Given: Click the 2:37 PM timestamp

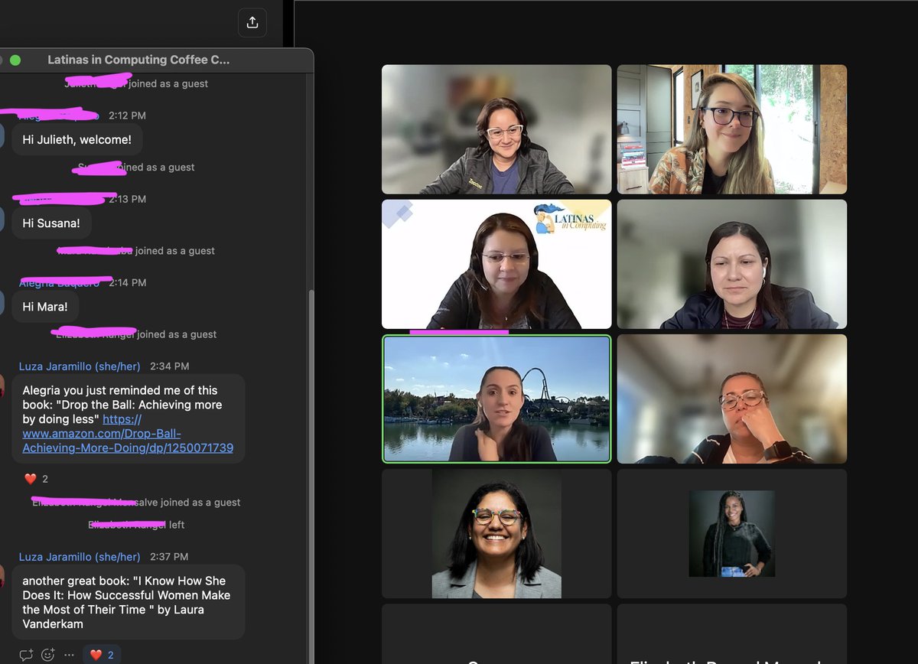Looking at the screenshot, I should point(169,557).
